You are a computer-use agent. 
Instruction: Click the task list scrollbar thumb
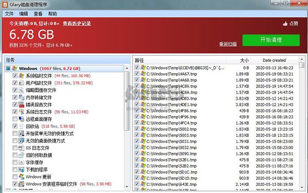click(x=127, y=101)
